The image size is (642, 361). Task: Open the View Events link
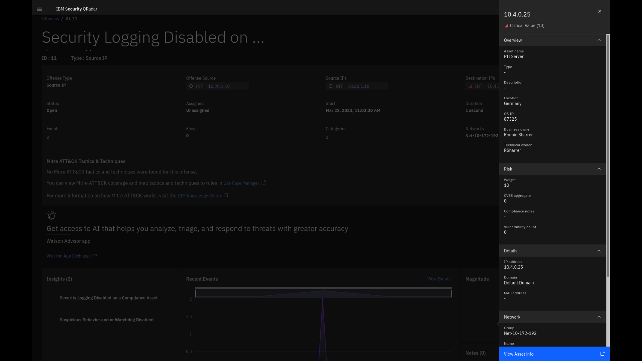click(439, 279)
